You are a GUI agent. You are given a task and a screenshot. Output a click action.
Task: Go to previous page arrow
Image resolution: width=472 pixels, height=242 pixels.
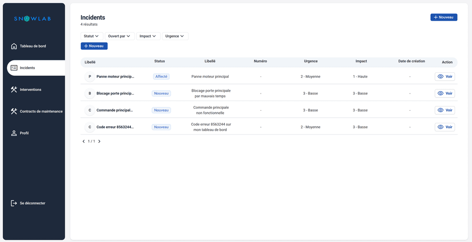(x=84, y=141)
